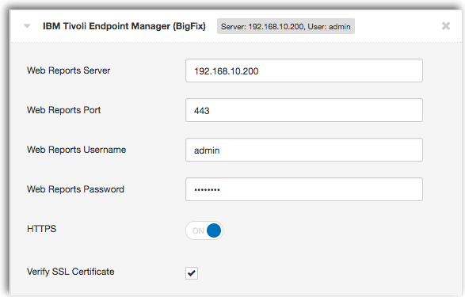
Task: Click the Web Reports Server input field
Action: (x=304, y=70)
